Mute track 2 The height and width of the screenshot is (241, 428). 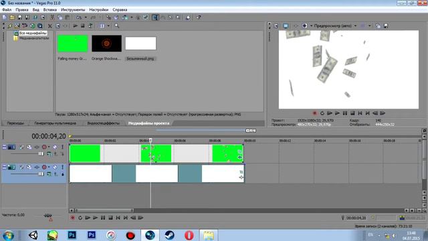point(55,167)
